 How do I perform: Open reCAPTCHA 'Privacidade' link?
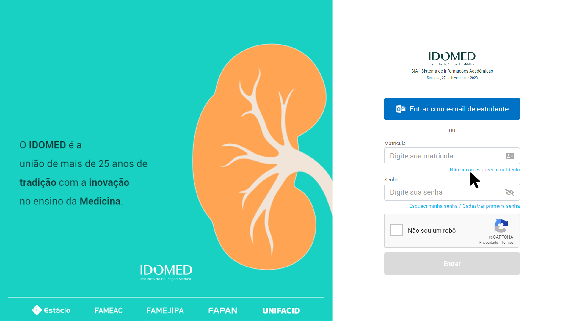(x=488, y=243)
